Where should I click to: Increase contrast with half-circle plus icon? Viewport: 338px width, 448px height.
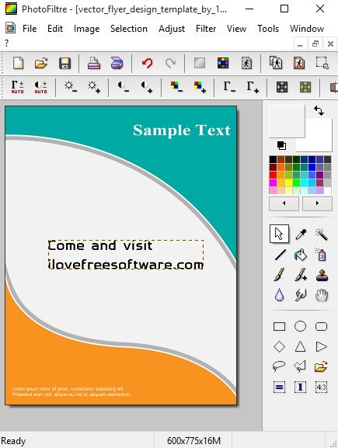(146, 86)
